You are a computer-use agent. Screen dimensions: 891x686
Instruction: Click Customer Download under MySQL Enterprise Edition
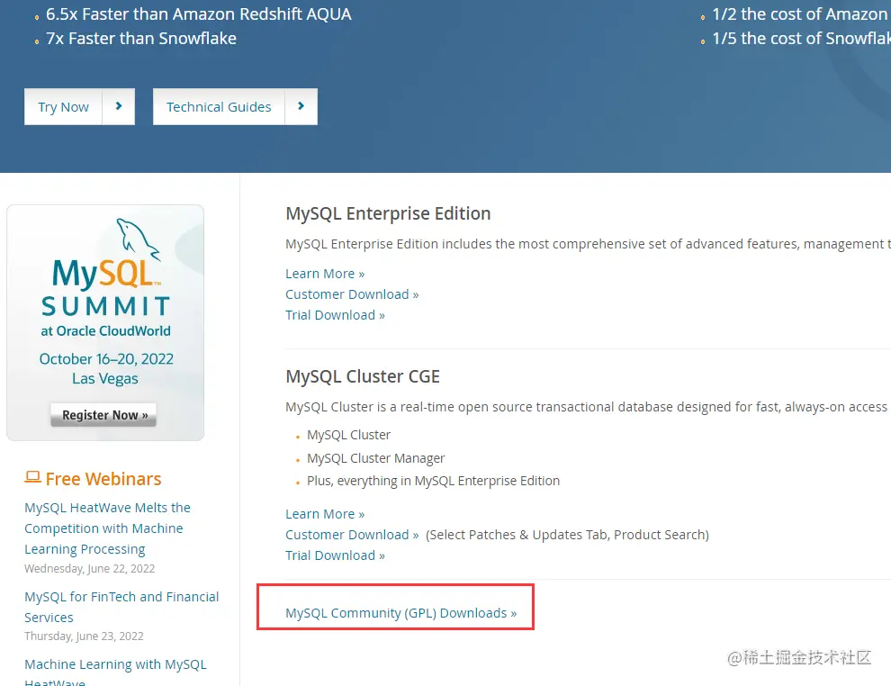[352, 294]
